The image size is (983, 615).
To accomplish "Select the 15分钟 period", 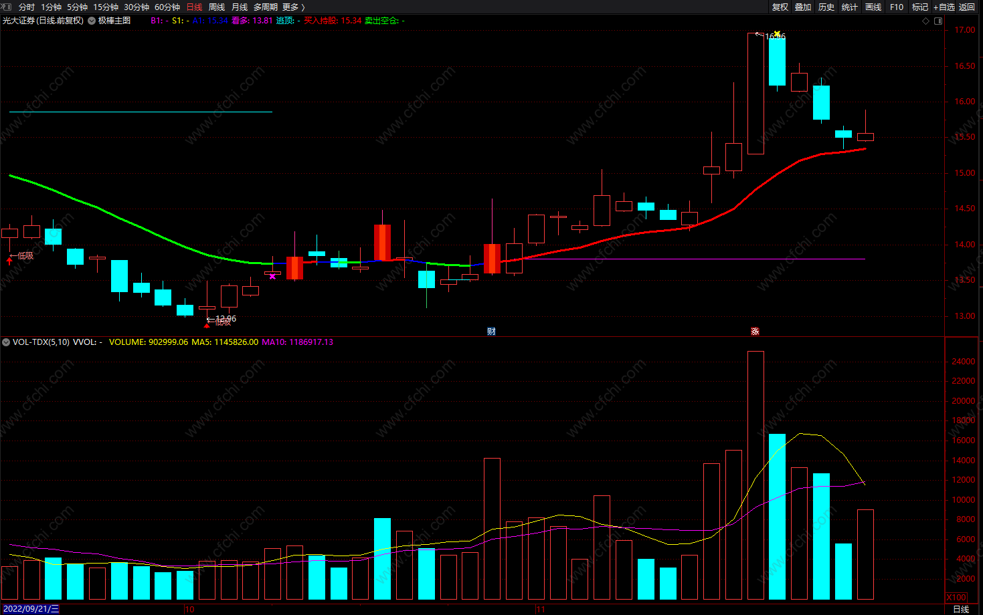I will 106,7.
